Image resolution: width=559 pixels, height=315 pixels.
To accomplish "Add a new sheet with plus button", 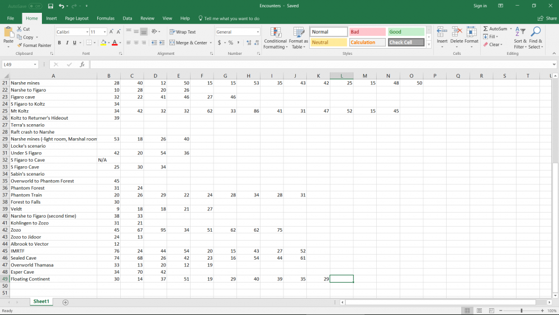I will [x=65, y=302].
